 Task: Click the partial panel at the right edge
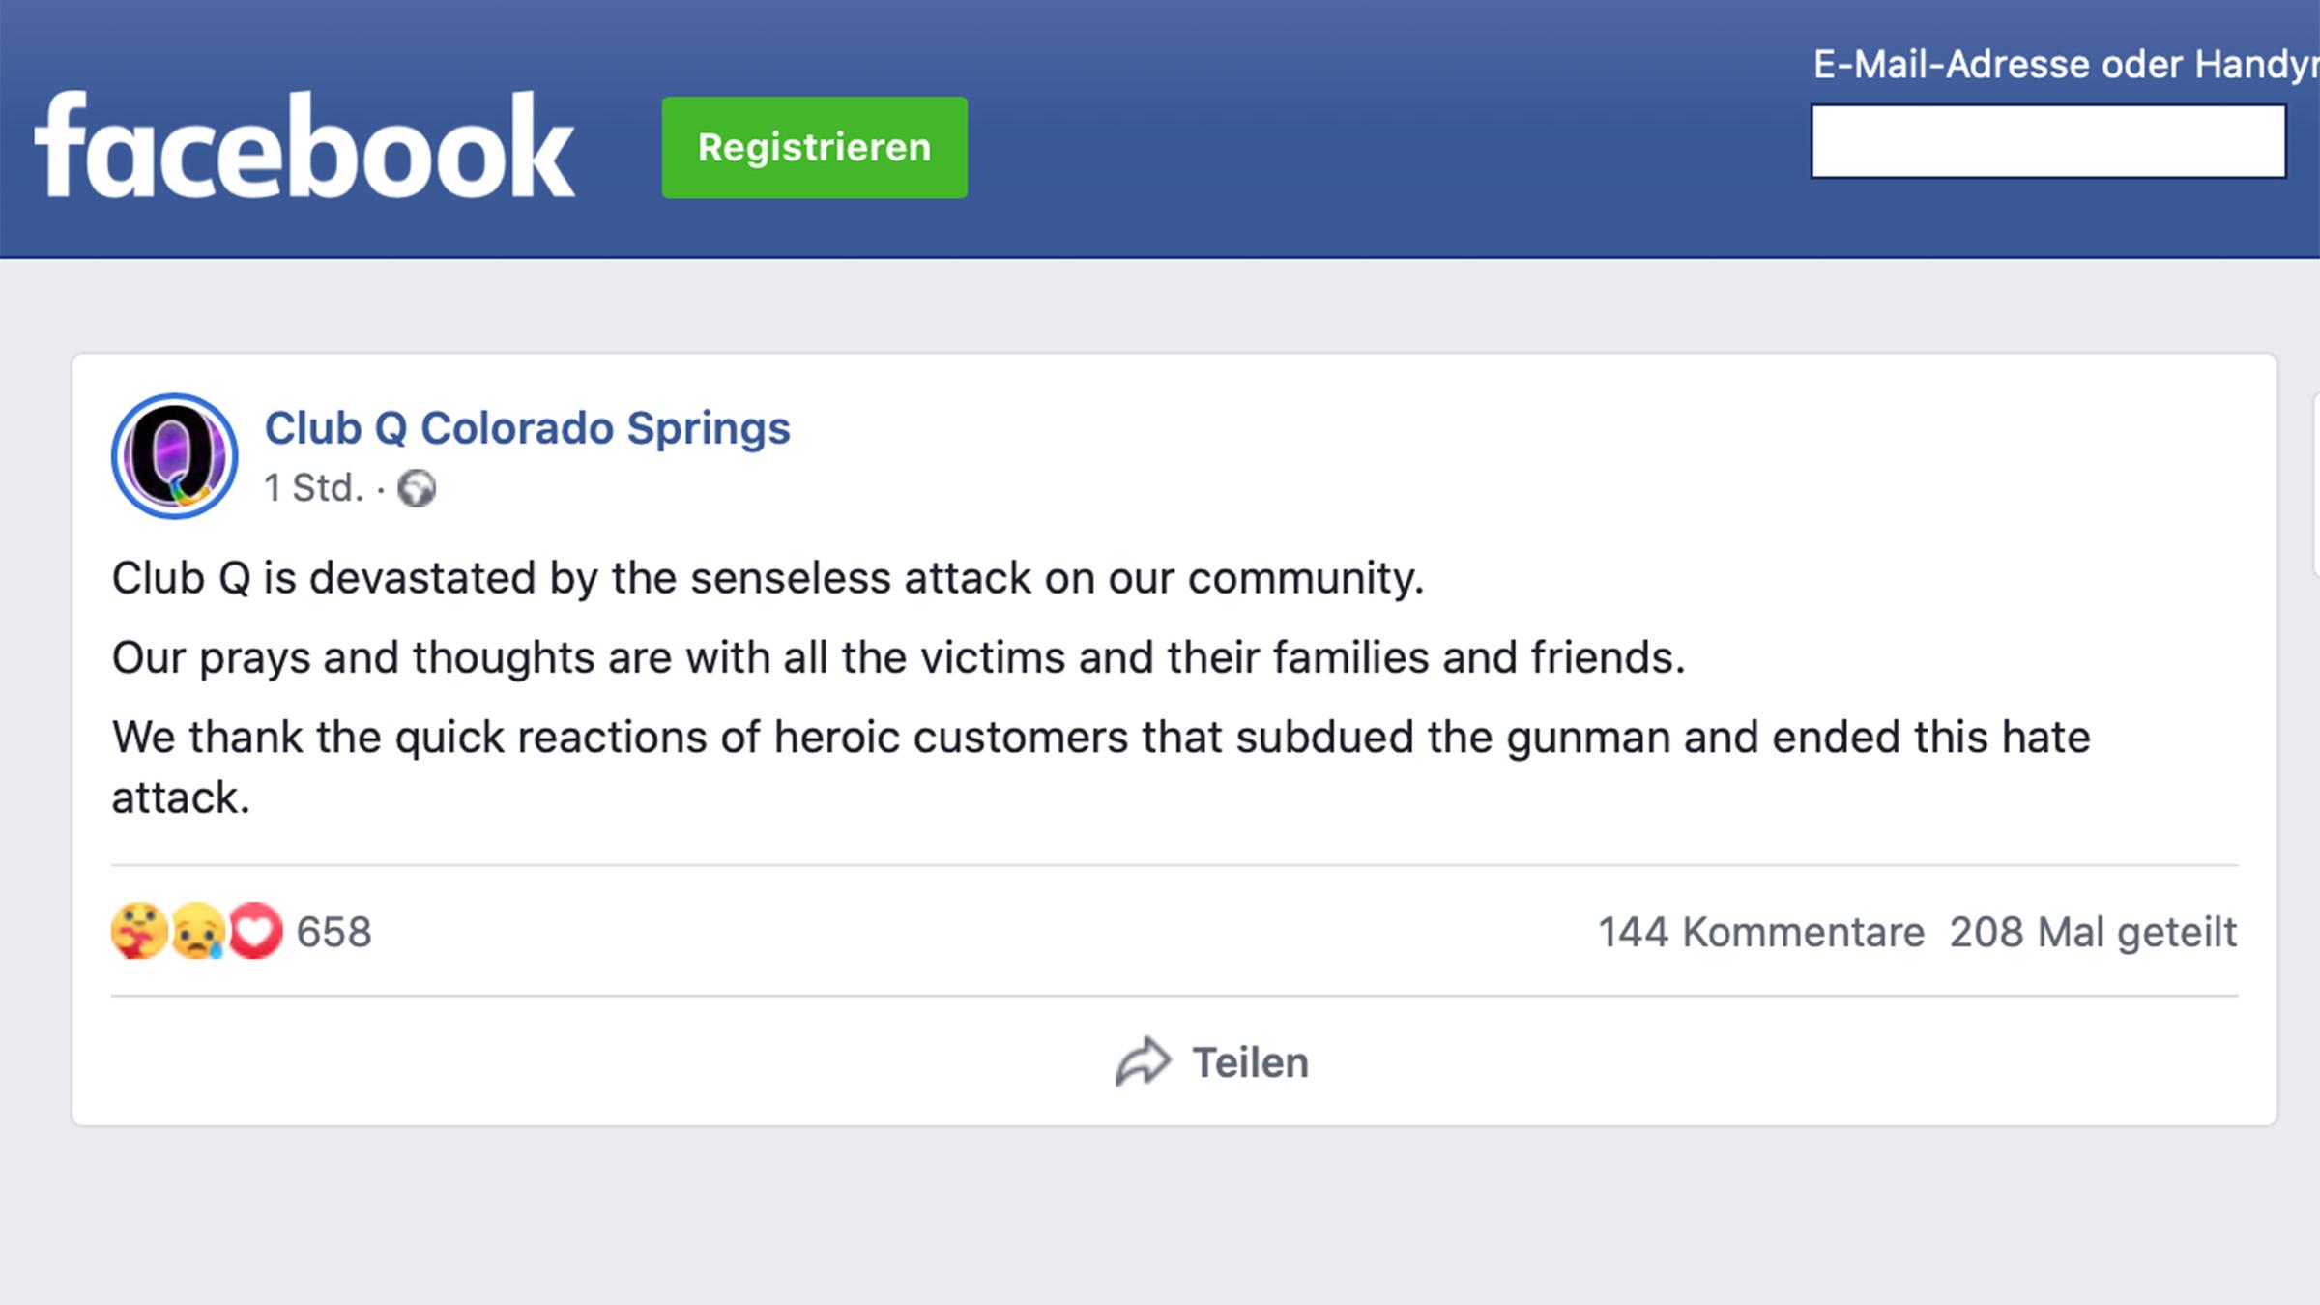2315,483
